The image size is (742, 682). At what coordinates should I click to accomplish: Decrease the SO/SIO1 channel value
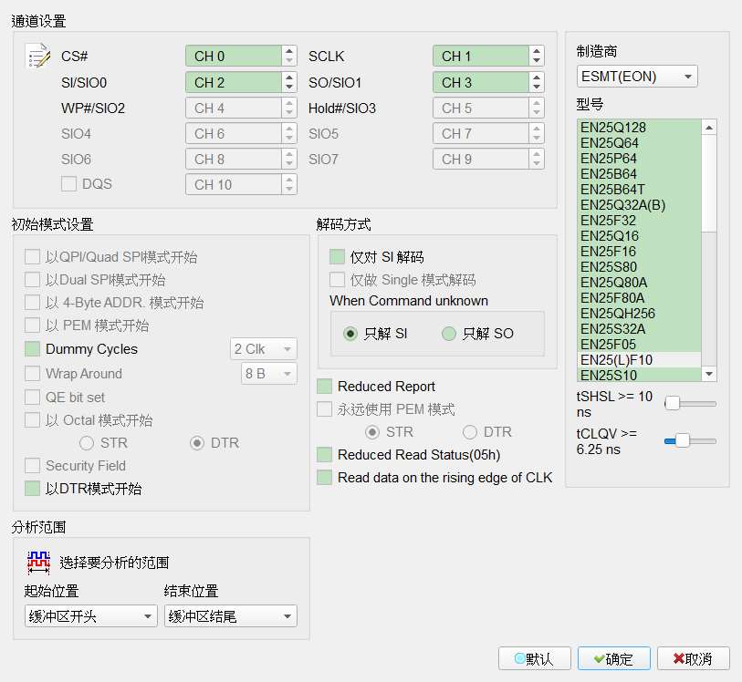[x=536, y=88]
